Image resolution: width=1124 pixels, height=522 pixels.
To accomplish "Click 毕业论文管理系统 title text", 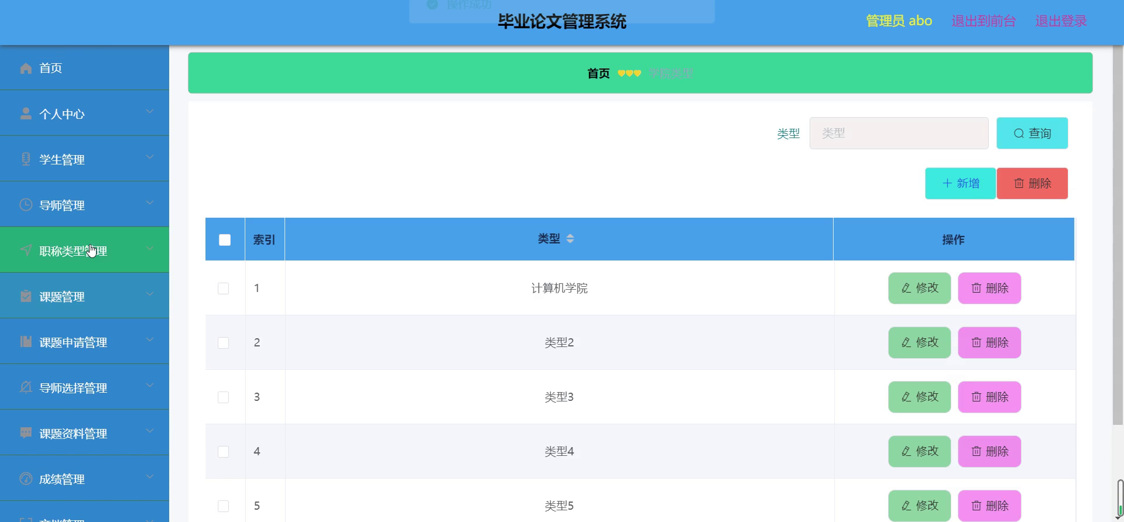I will point(562,22).
